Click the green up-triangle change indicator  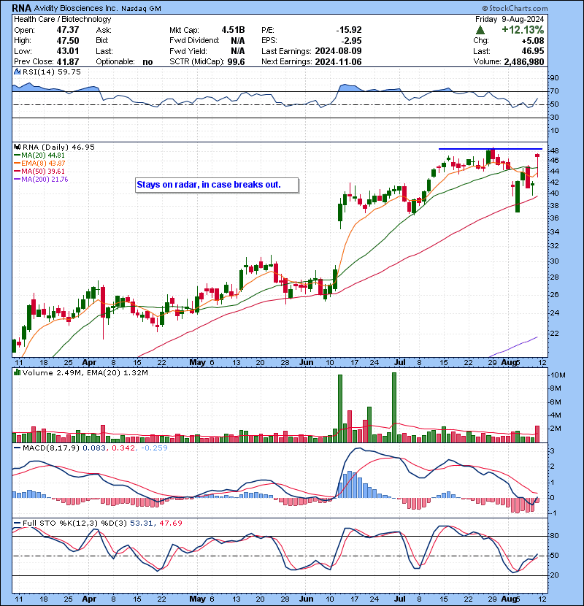[x=480, y=30]
